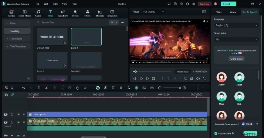The image size is (264, 138).
Task: Open the Tools menu
Action: pos(55,4)
